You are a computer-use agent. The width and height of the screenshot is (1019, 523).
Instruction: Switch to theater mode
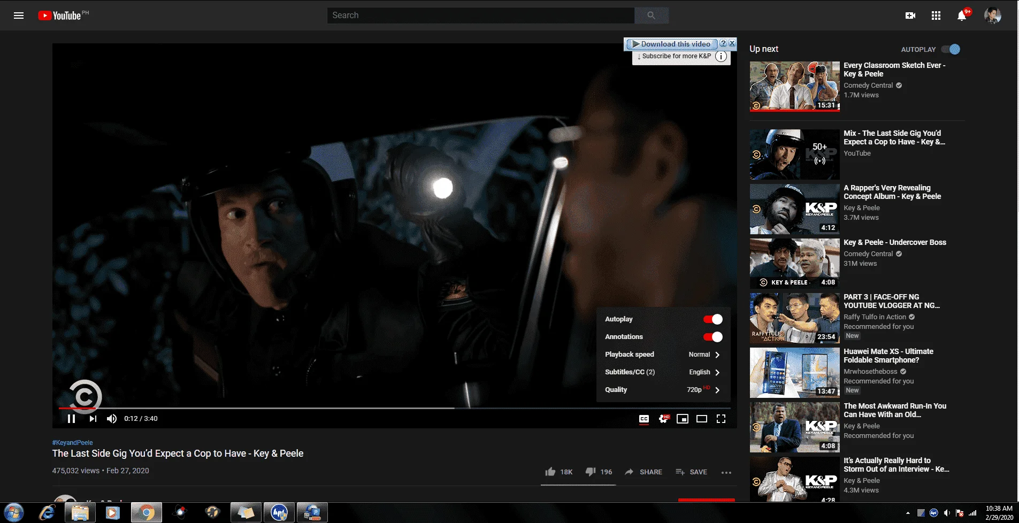[x=702, y=419]
